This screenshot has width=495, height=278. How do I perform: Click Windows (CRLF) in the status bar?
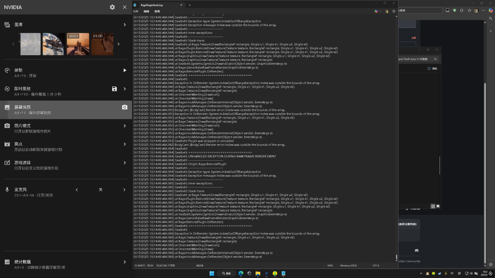[x=348, y=266]
